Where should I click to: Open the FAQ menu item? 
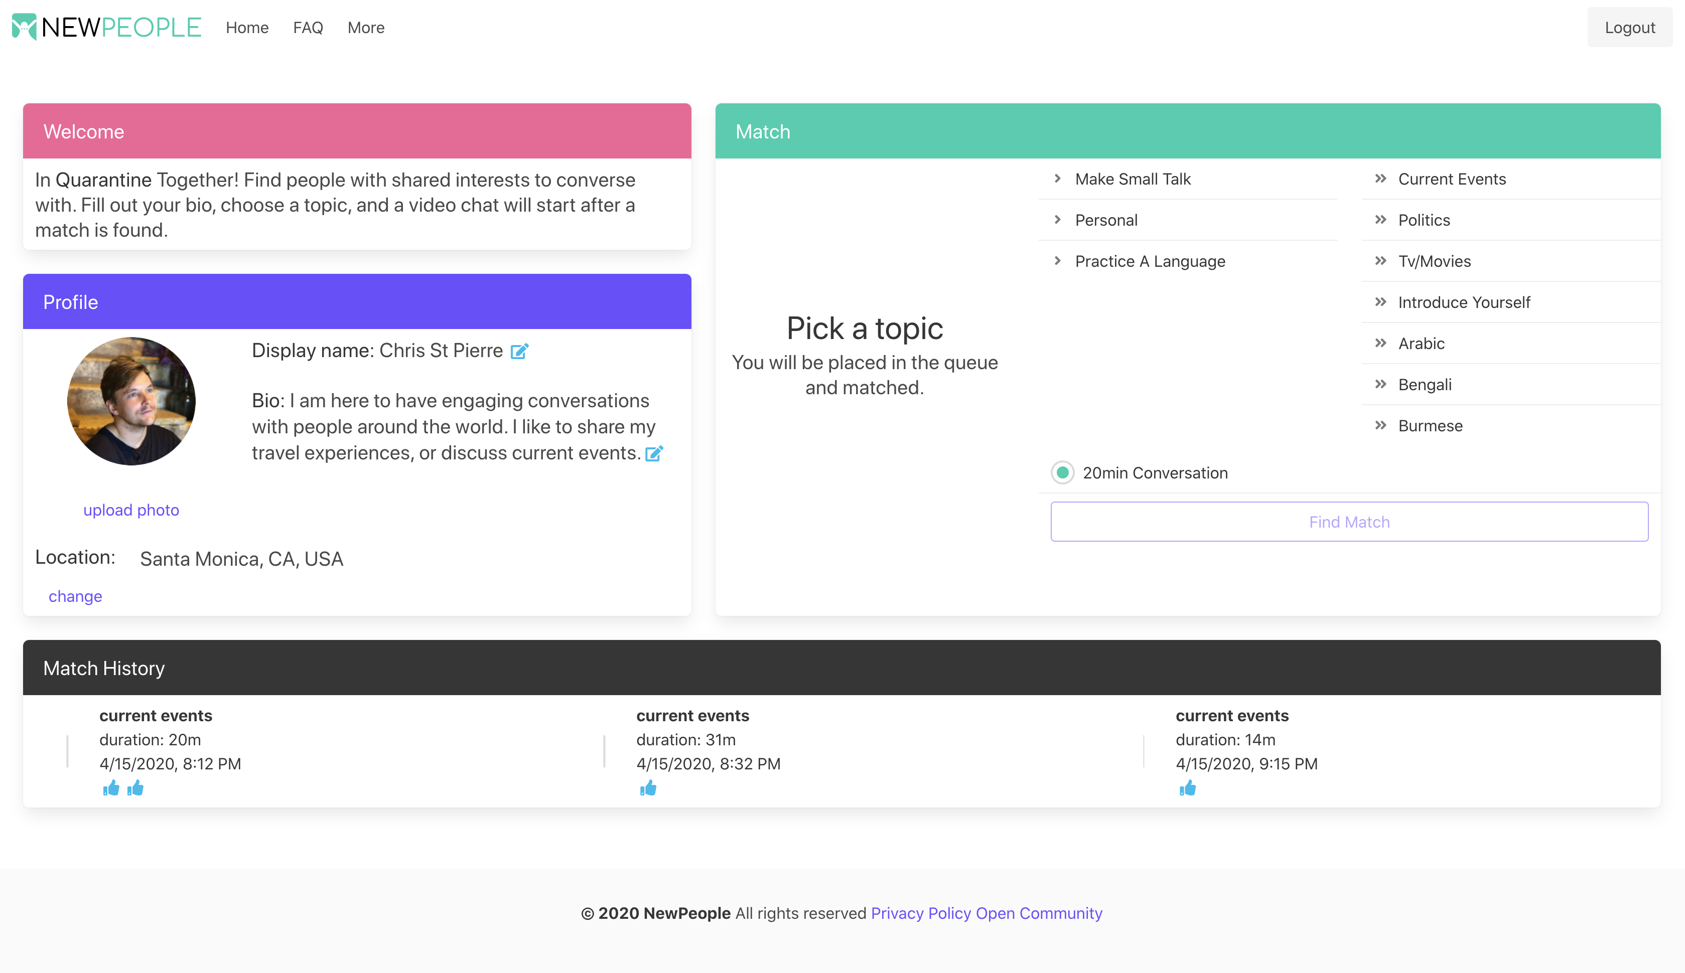click(x=308, y=28)
